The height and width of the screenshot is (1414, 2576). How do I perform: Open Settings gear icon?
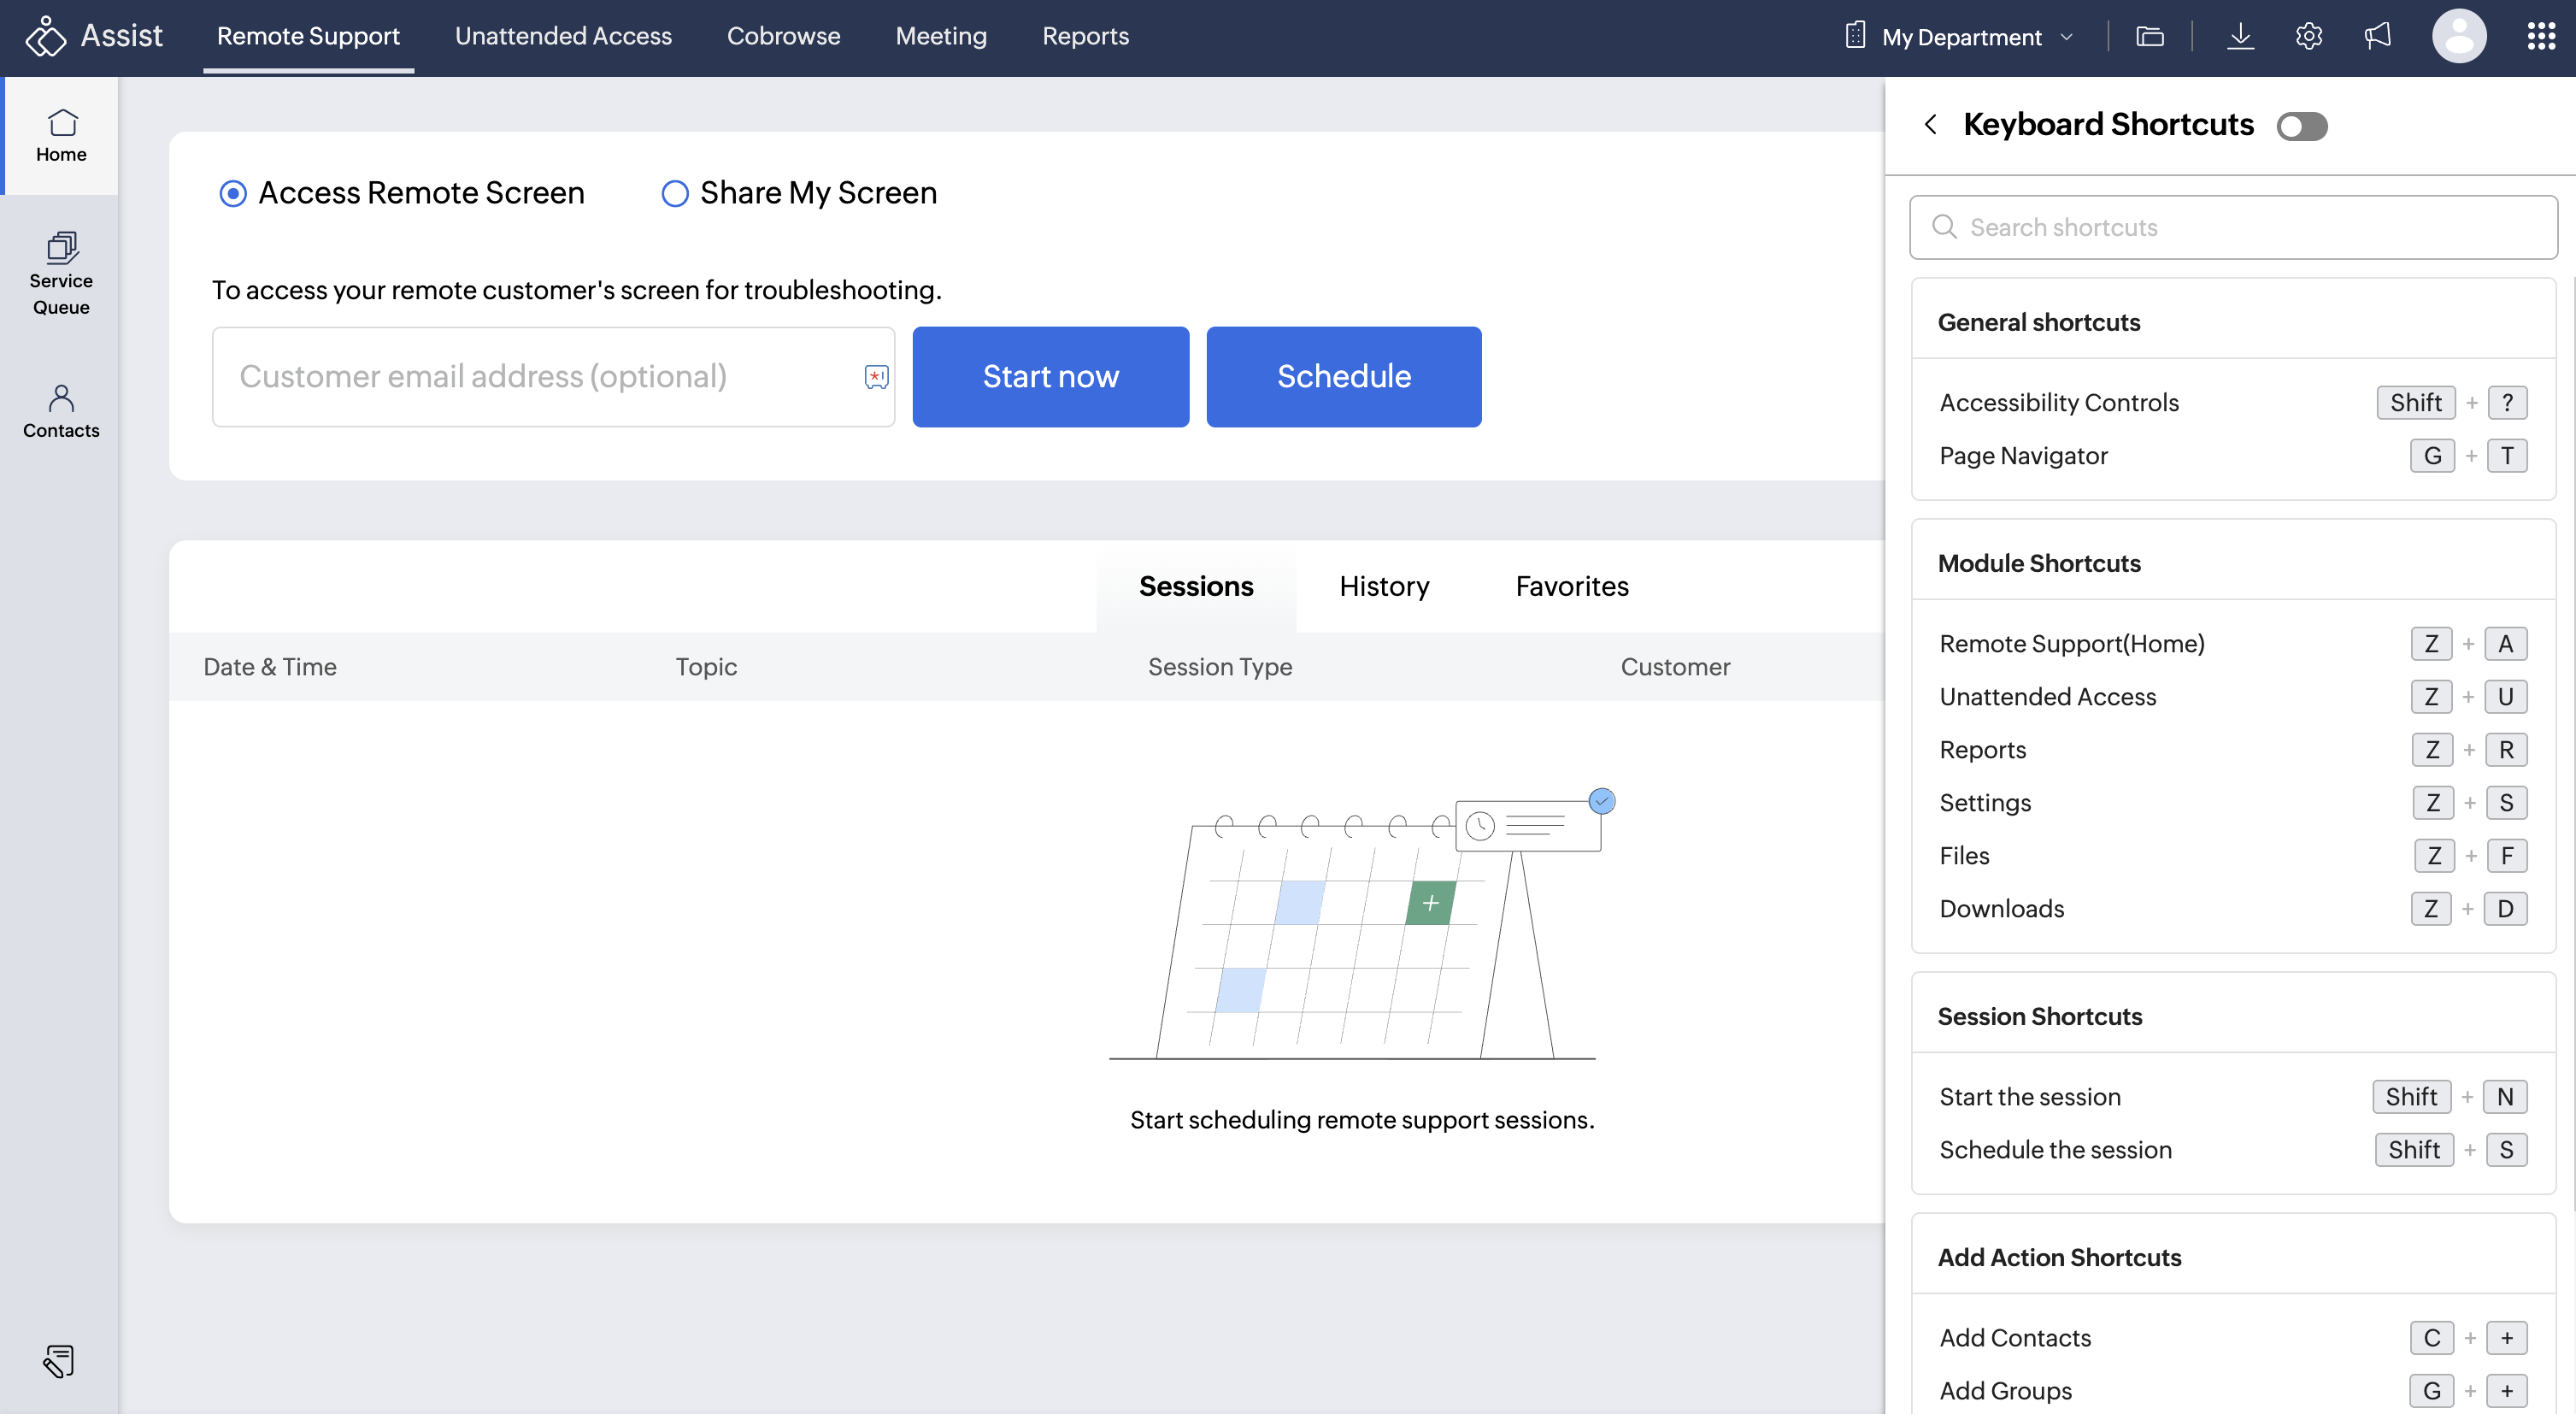click(2308, 37)
